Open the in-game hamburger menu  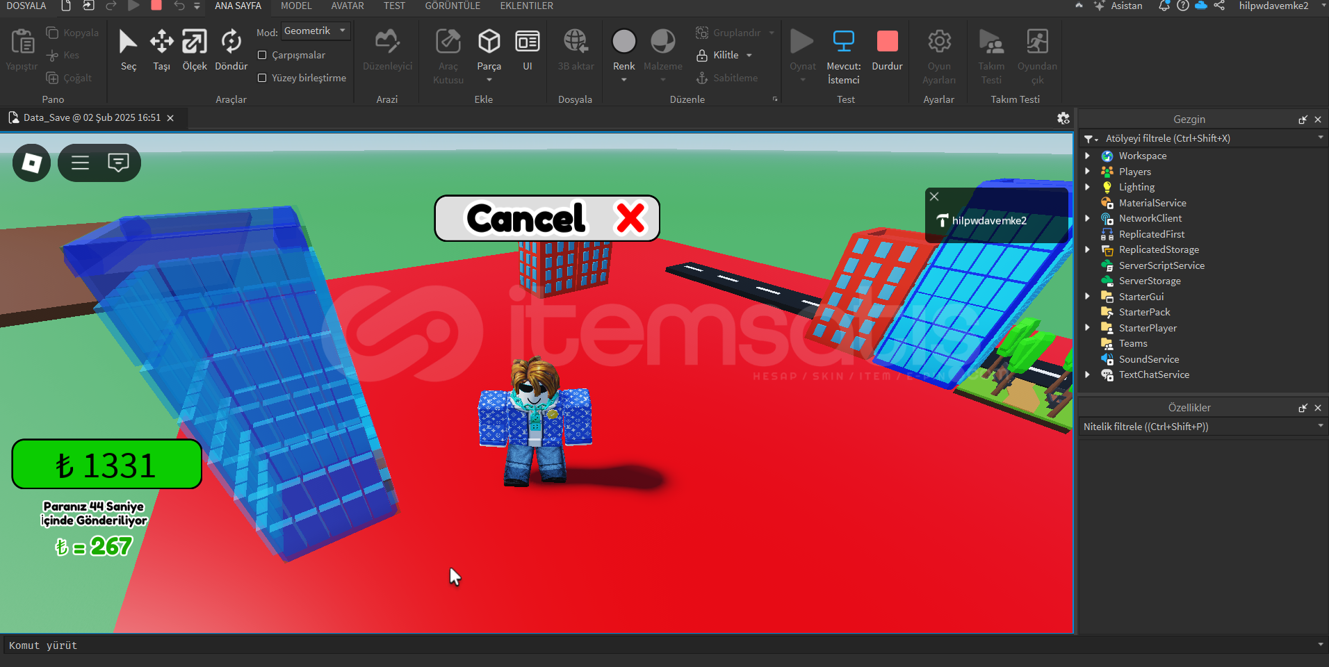tap(80, 163)
